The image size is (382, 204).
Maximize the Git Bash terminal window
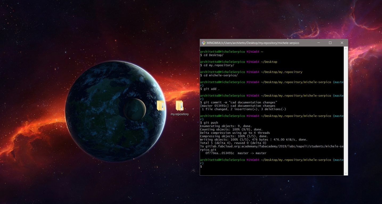(330, 42)
